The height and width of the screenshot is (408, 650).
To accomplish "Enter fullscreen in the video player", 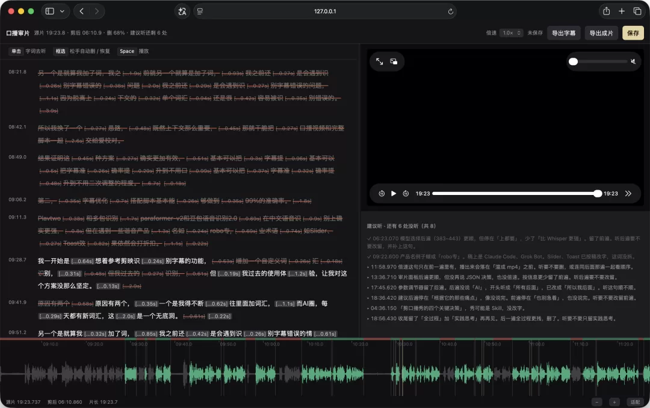I will [x=379, y=61].
